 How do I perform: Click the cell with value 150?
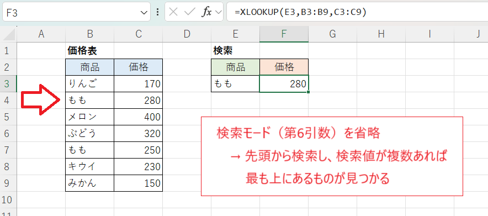point(139,183)
